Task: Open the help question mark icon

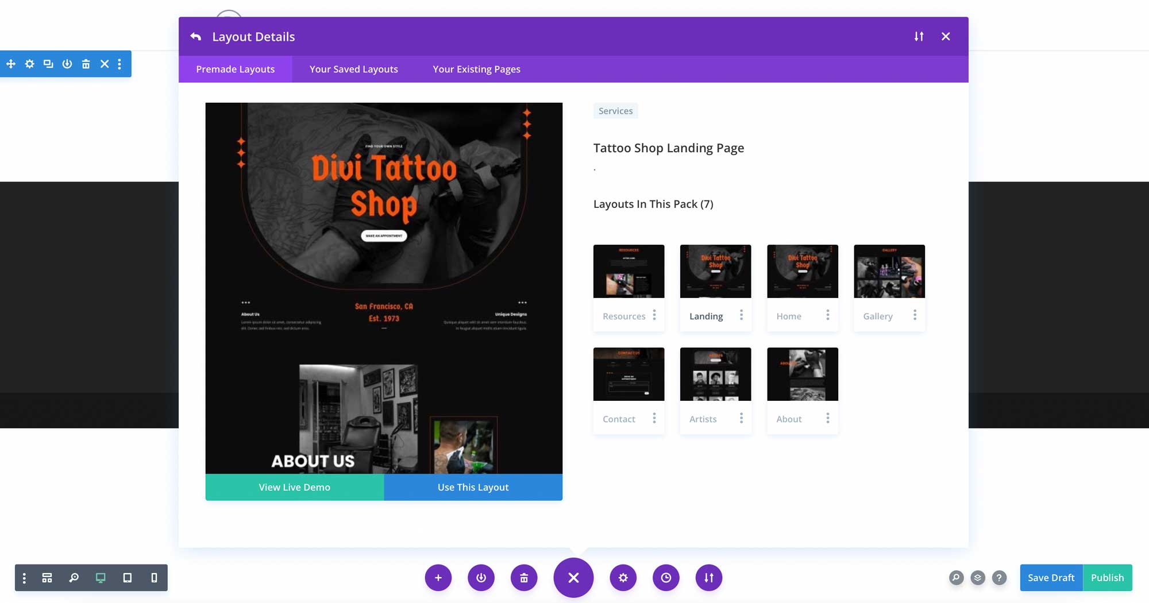Action: coord(1000,578)
